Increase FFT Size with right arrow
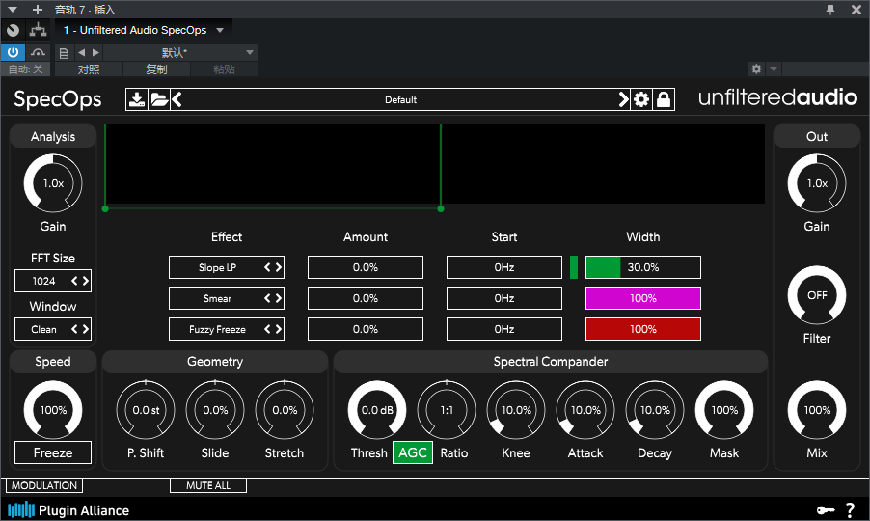 (86, 281)
